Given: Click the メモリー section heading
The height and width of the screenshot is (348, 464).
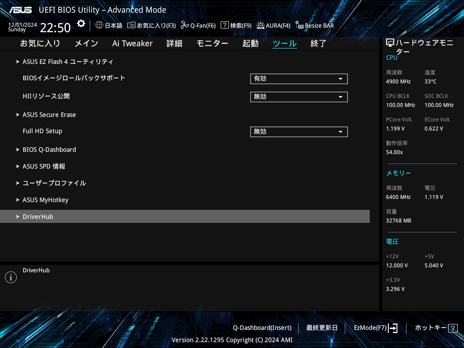Looking at the screenshot, I should point(398,173).
